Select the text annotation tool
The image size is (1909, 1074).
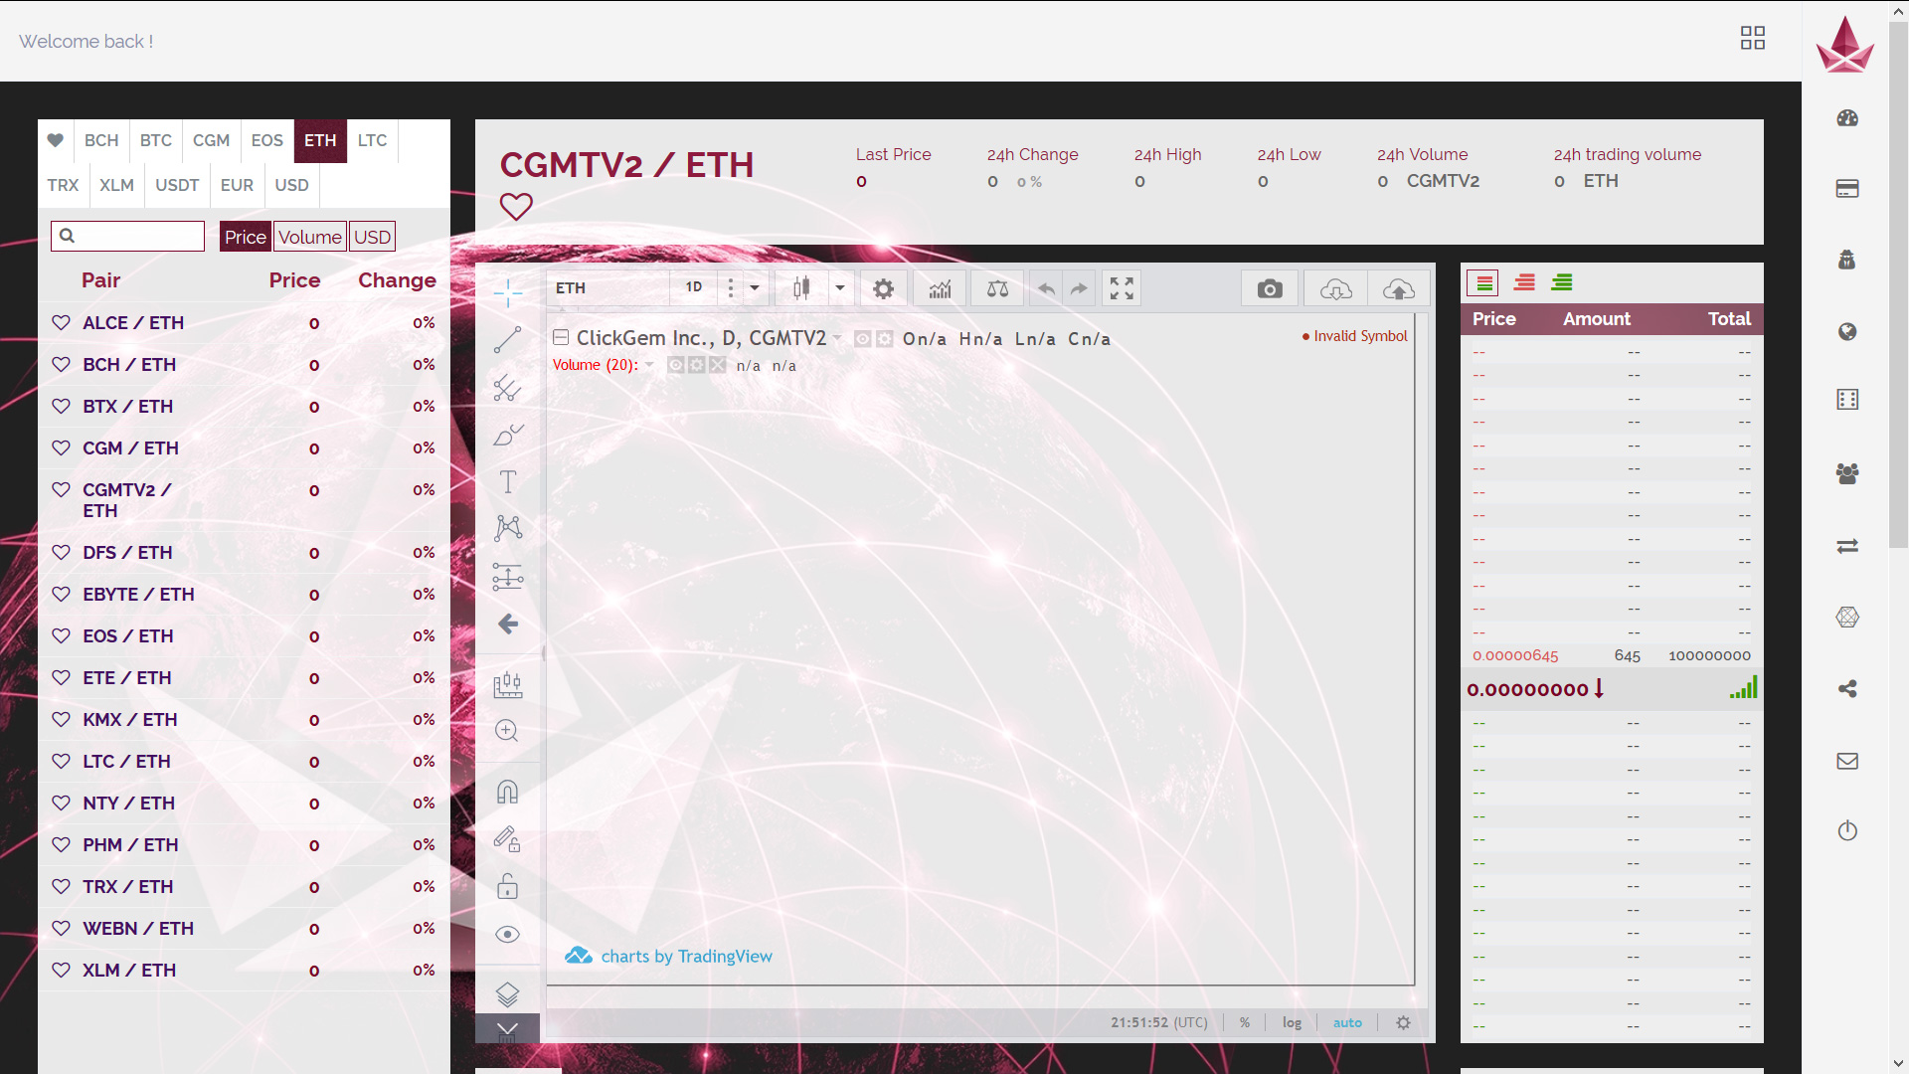click(508, 481)
